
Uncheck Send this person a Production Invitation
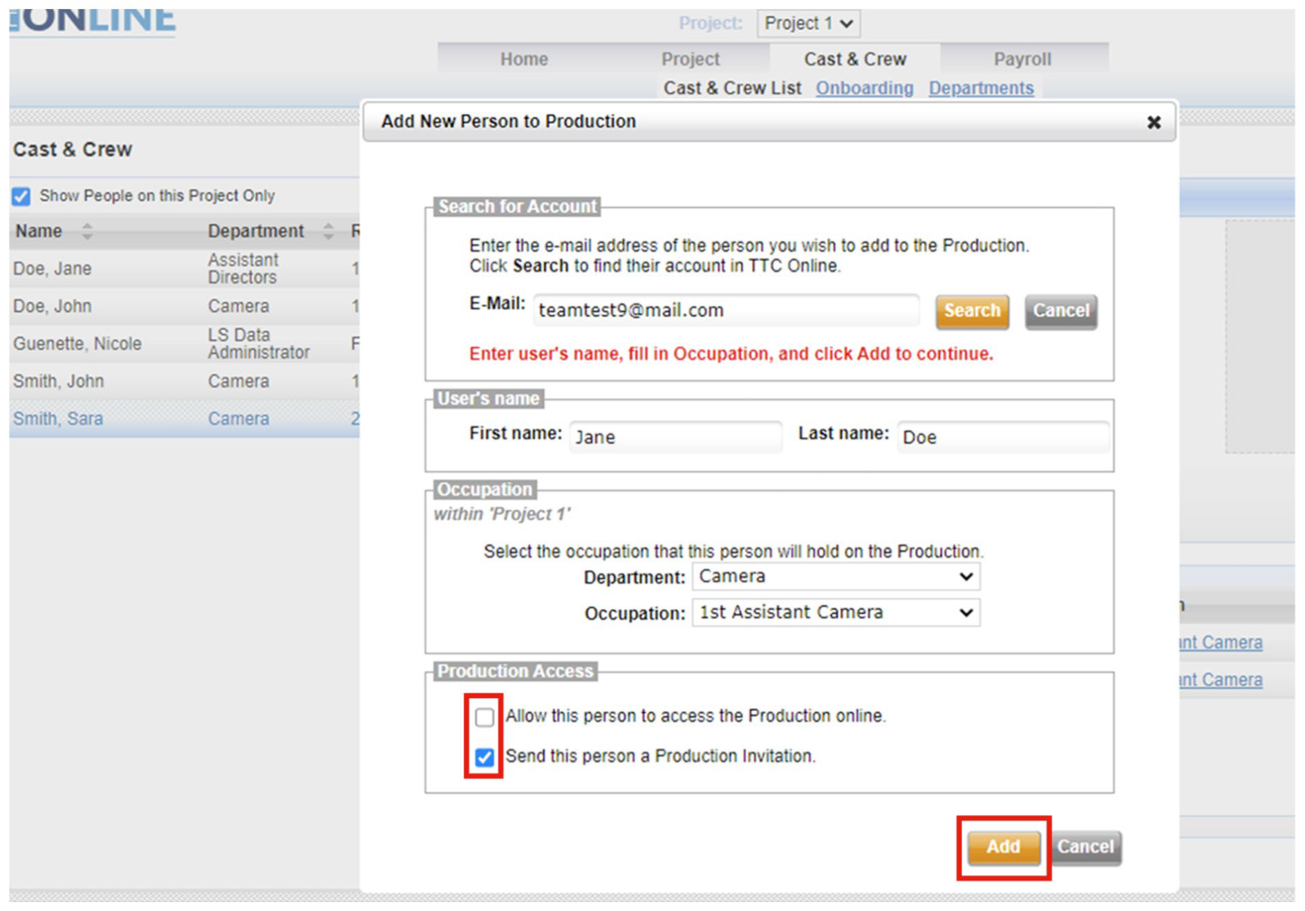485,757
